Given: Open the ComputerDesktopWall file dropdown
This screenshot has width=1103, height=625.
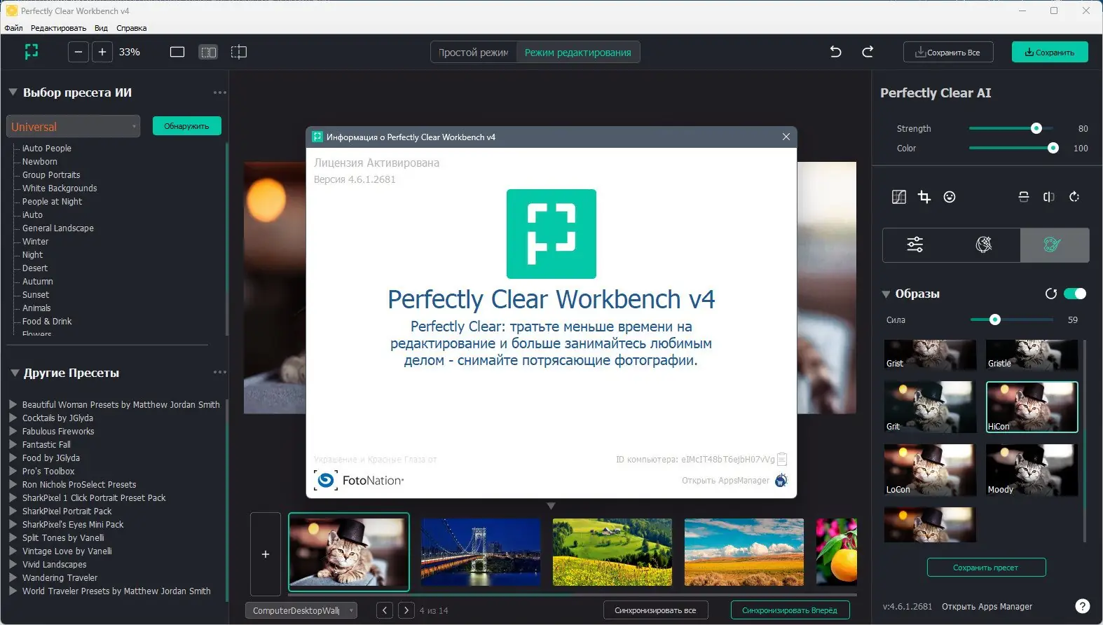Looking at the screenshot, I should coord(301,610).
